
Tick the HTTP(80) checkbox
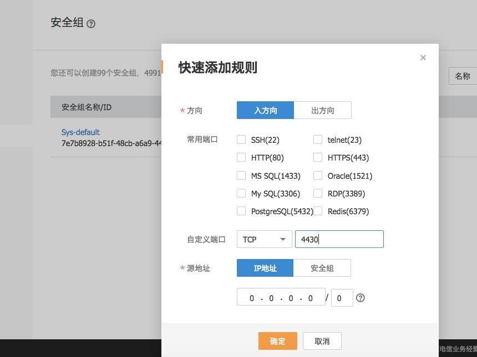(241, 158)
